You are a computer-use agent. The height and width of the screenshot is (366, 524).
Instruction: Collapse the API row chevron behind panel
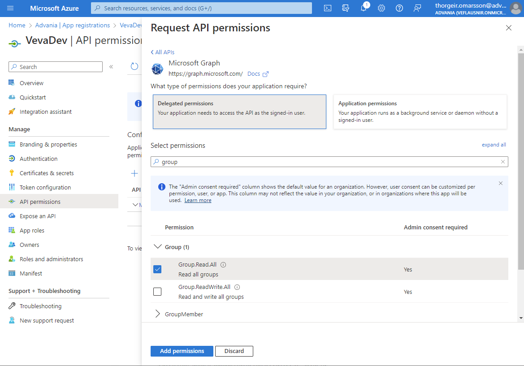coord(135,205)
